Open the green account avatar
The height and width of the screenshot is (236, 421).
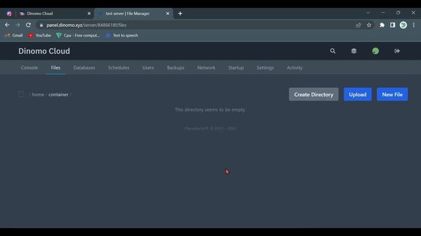pos(376,51)
